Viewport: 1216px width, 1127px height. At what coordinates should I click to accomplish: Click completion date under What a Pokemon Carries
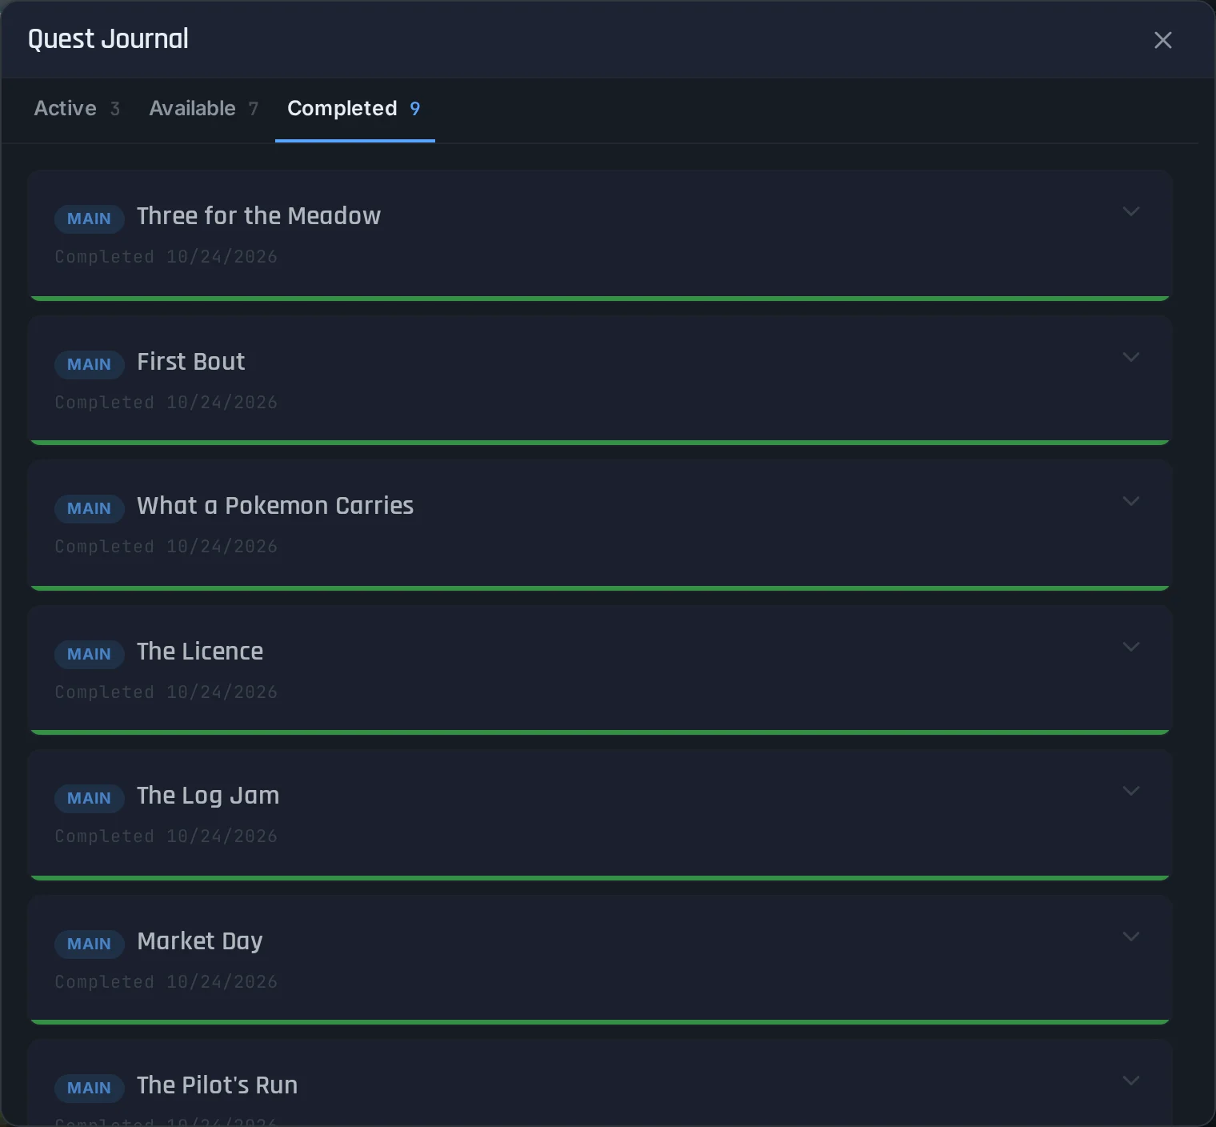166,547
